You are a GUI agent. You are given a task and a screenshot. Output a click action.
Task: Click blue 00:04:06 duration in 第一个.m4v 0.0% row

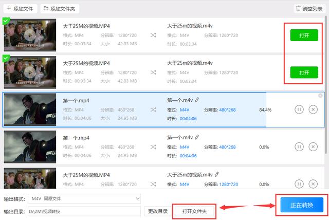[x=188, y=156]
